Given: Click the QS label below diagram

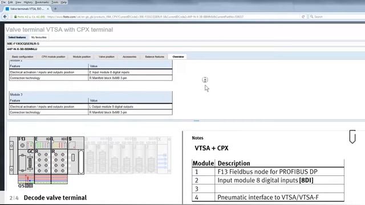Looking at the screenshot, I should point(21,186).
